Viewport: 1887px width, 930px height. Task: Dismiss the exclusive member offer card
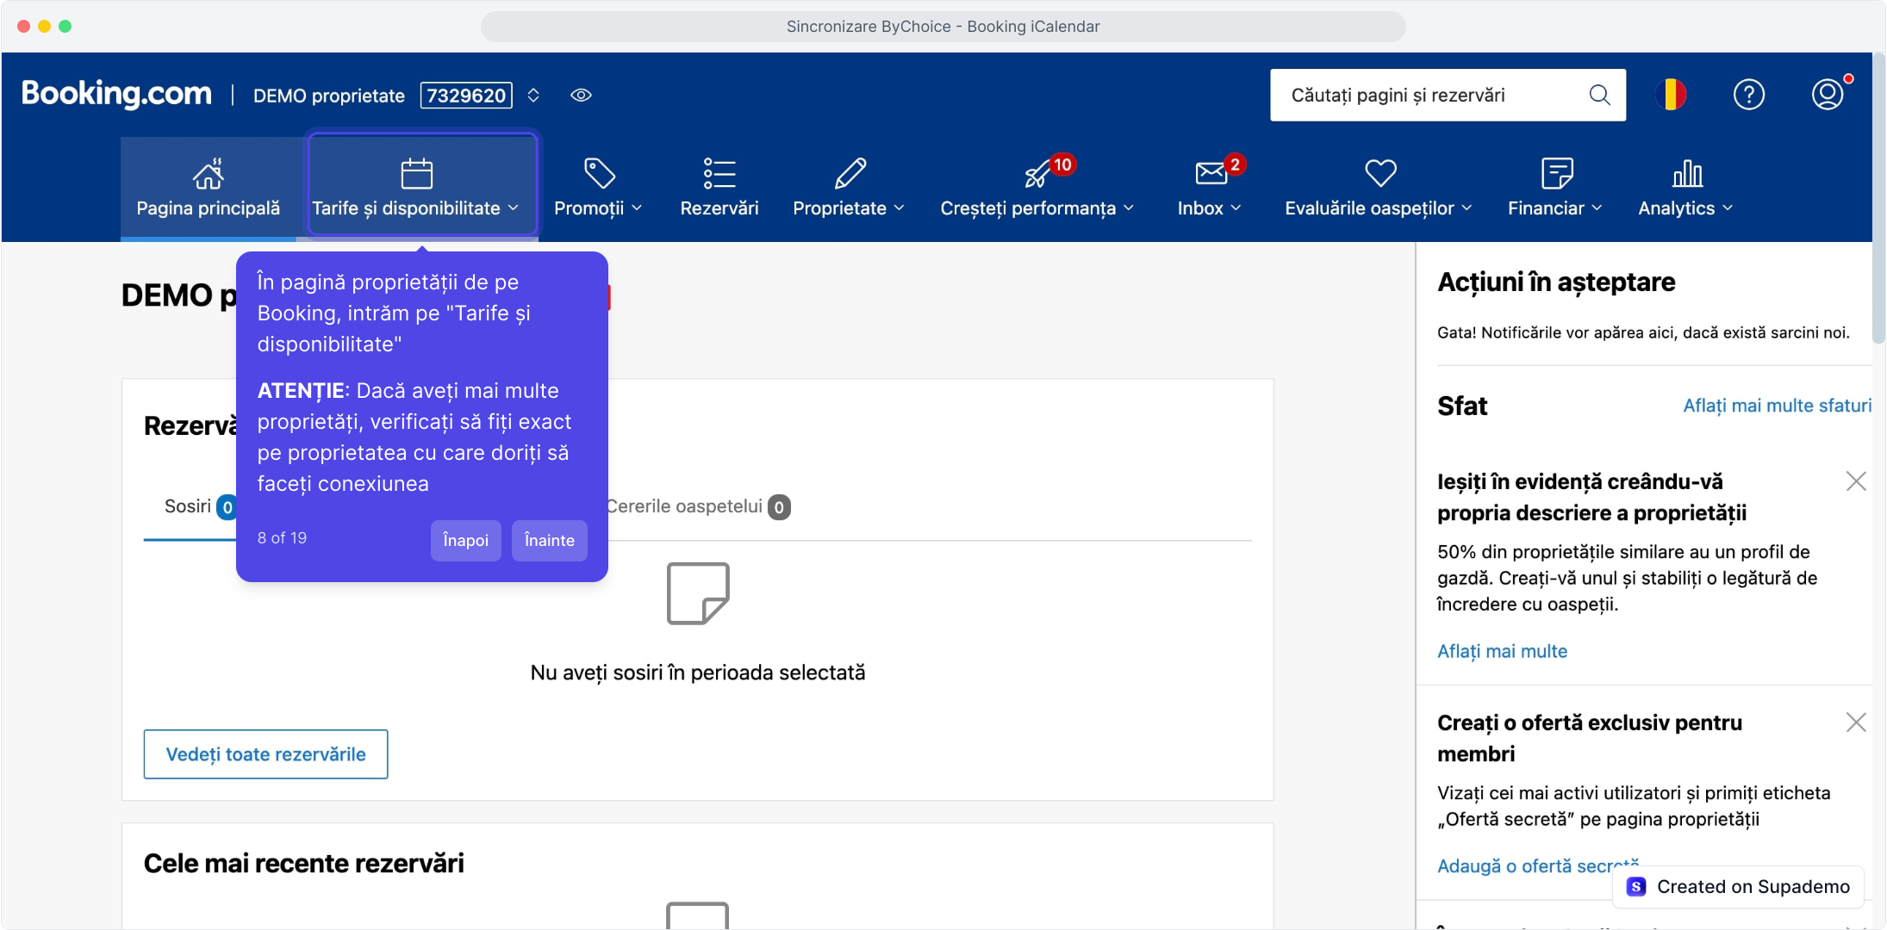coord(1856,722)
